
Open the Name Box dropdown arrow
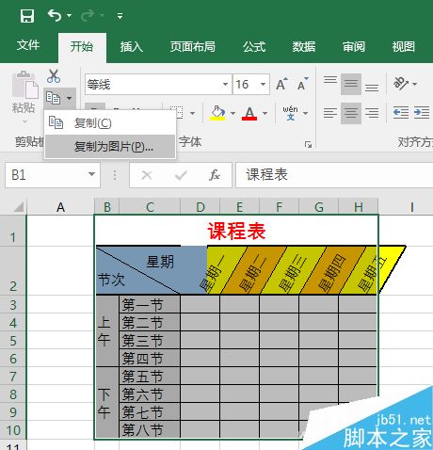pos(91,174)
